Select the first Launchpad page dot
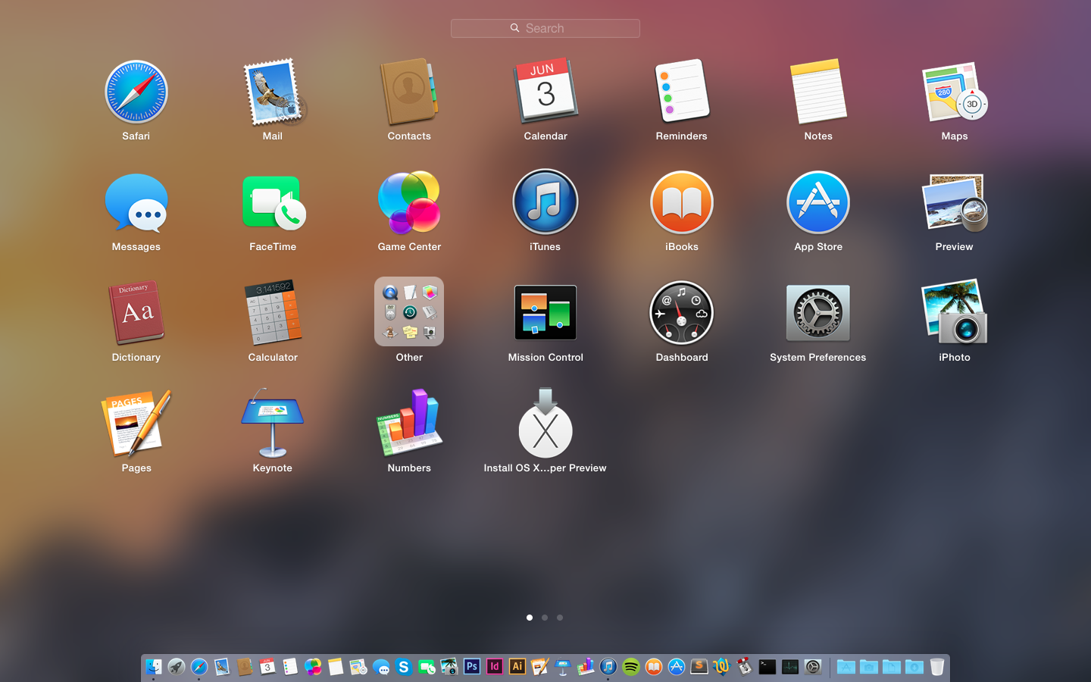Viewport: 1091px width, 682px height. click(530, 618)
